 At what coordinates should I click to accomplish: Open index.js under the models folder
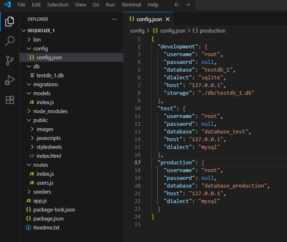click(x=72, y=102)
